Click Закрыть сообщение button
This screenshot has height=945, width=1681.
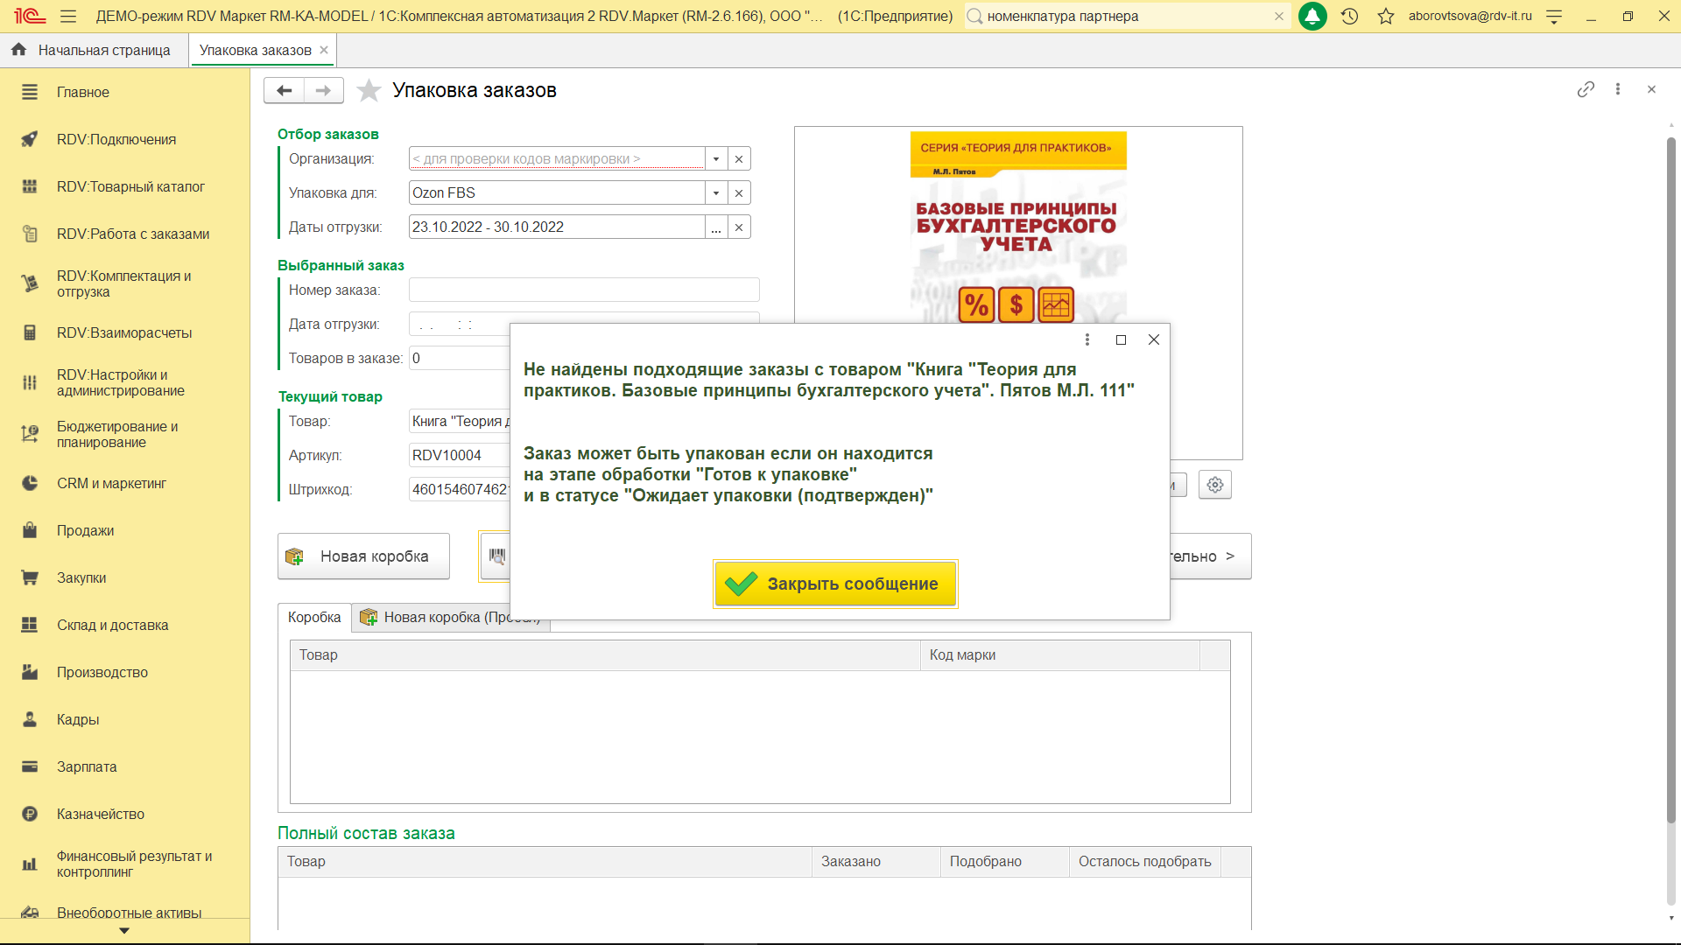834,584
